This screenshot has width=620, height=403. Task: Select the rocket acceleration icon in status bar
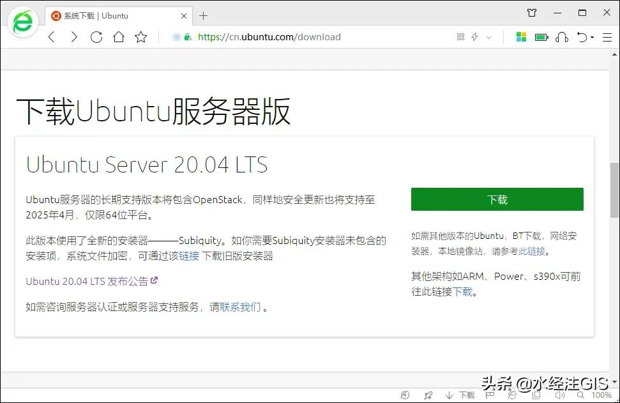pos(428,395)
